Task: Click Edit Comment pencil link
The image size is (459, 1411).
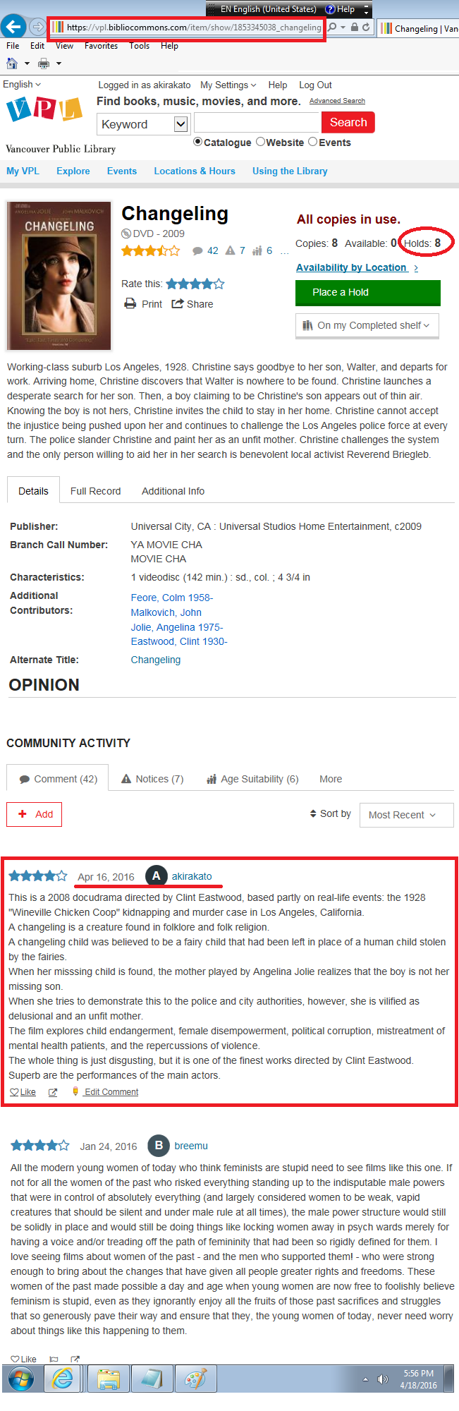Action: pyautogui.click(x=105, y=1091)
